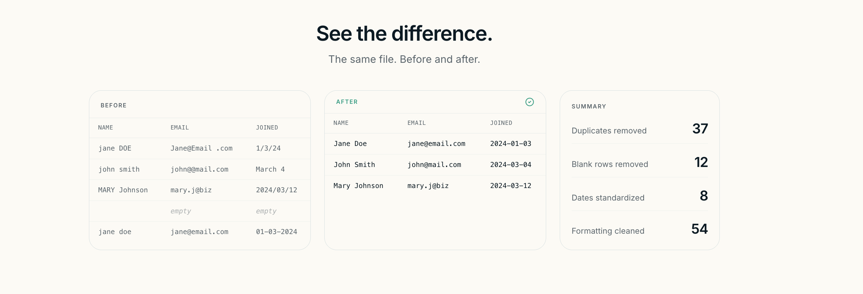Click the 'MARY Johnson' name cell
The image size is (863, 294).
123,190
